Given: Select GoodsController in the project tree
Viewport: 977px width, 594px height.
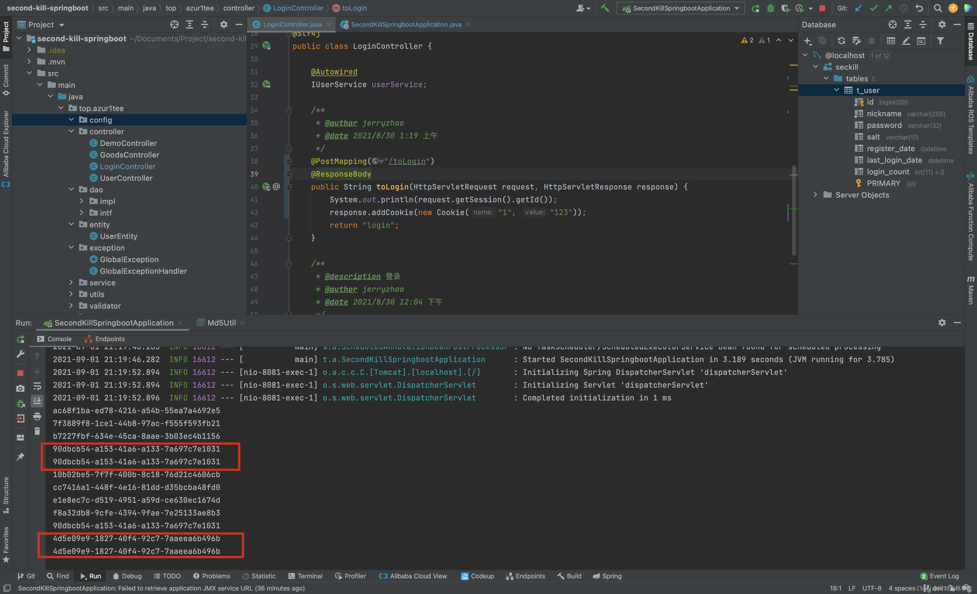Looking at the screenshot, I should (129, 155).
